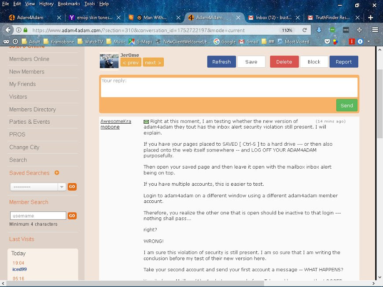This screenshot has height=287, width=383.
Task: Close the TruthFinder tab
Action: pyautogui.click(x=357, y=18)
